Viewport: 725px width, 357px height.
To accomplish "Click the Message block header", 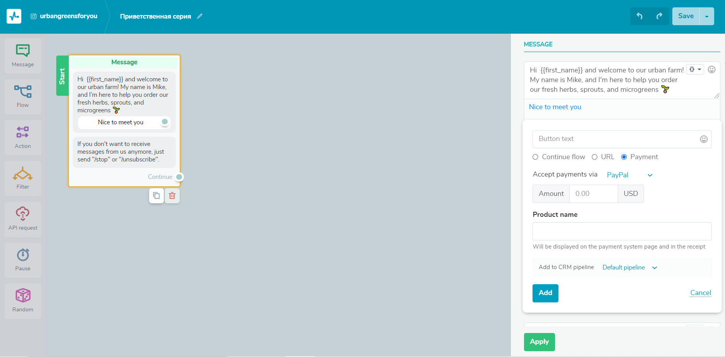I will (x=124, y=62).
